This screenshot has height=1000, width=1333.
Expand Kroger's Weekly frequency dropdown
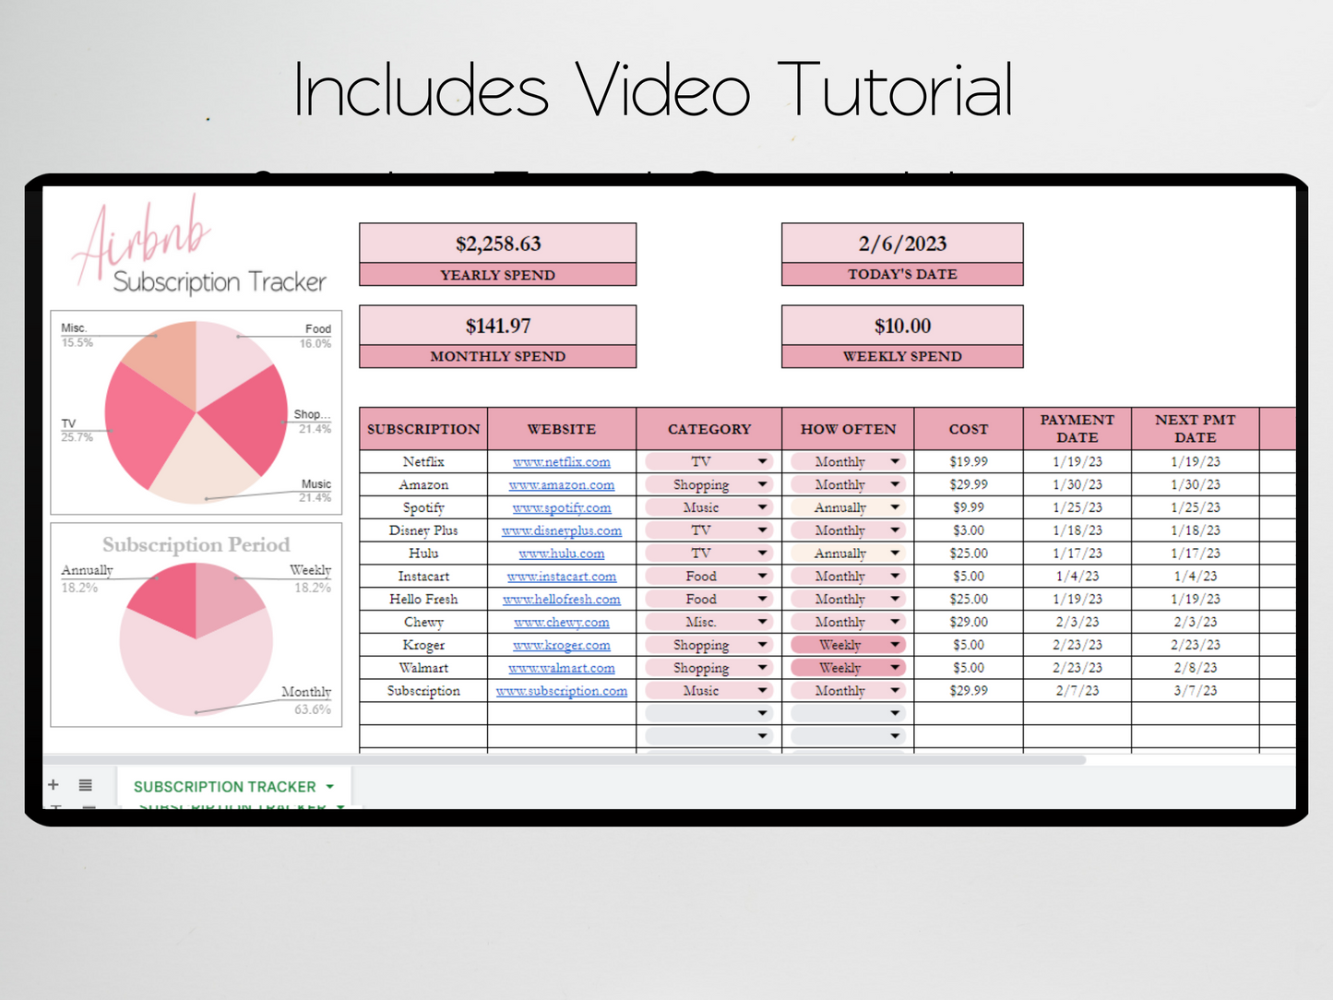point(894,644)
